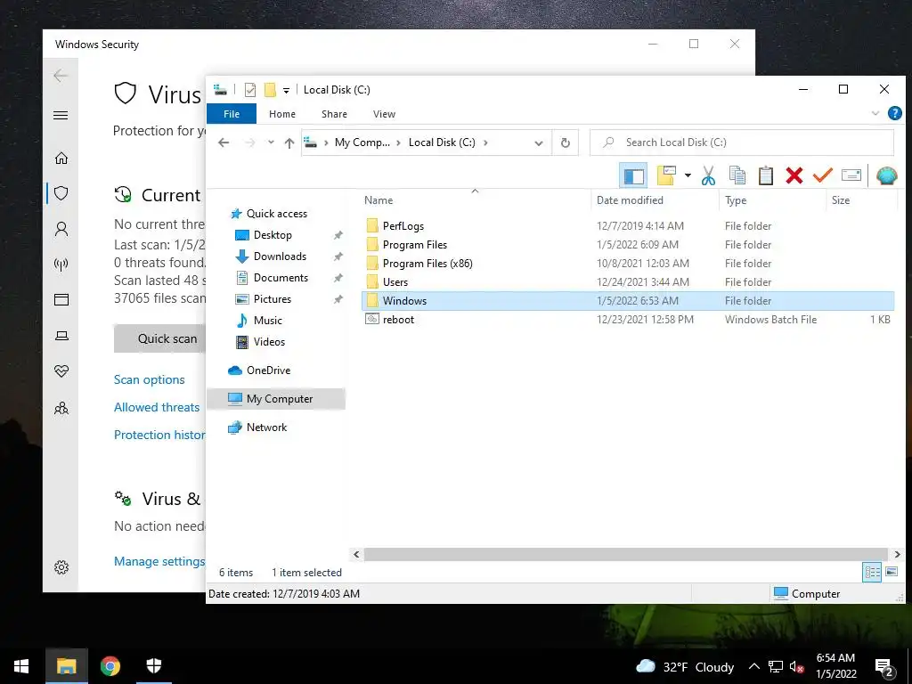Select the Windows folder row
The height and width of the screenshot is (684, 912).
[628, 301]
